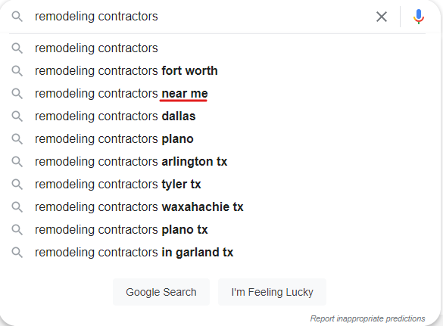The width and height of the screenshot is (443, 326).
Task: Click magnifier icon beside 'dallas' suggestion
Action: click(17, 116)
